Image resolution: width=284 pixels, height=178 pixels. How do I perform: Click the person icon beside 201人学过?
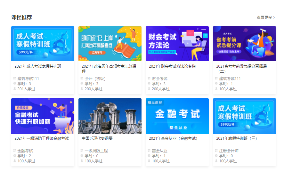click(15, 89)
